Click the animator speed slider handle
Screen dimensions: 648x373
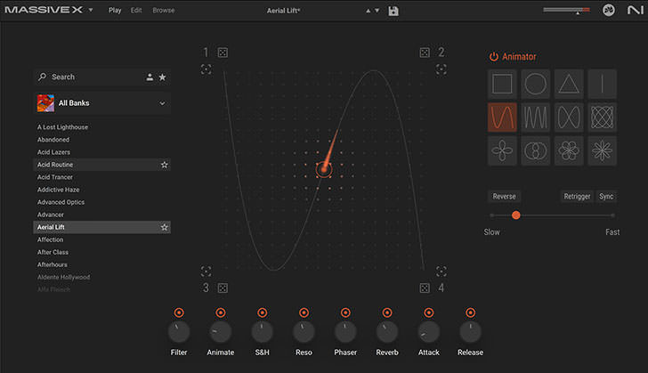[515, 215]
